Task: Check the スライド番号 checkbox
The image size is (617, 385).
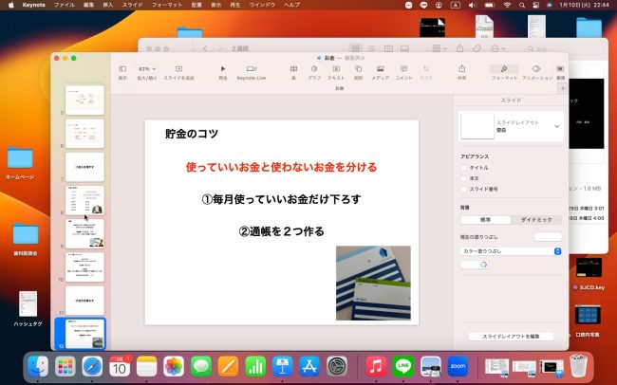Action: (463, 189)
